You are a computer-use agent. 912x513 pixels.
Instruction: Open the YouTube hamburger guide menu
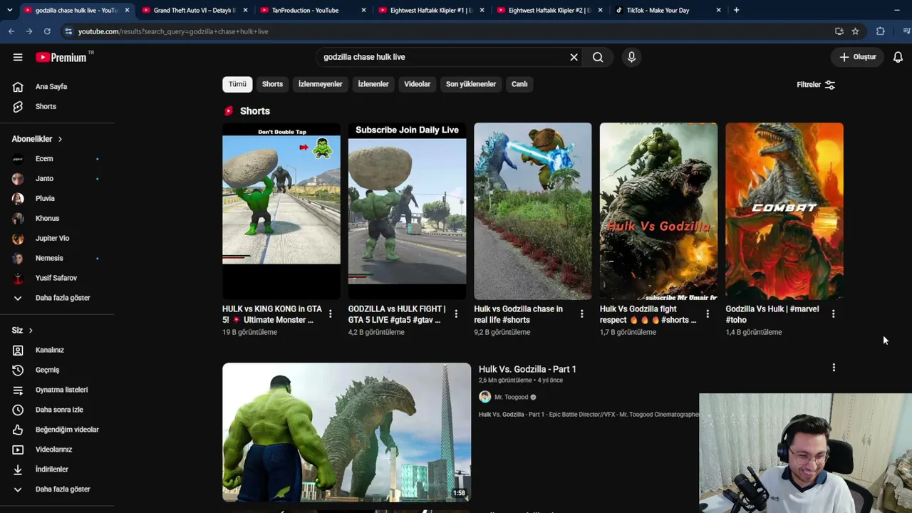[18, 57]
